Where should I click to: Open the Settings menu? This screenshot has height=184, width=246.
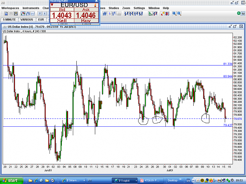click(x=139, y=8)
